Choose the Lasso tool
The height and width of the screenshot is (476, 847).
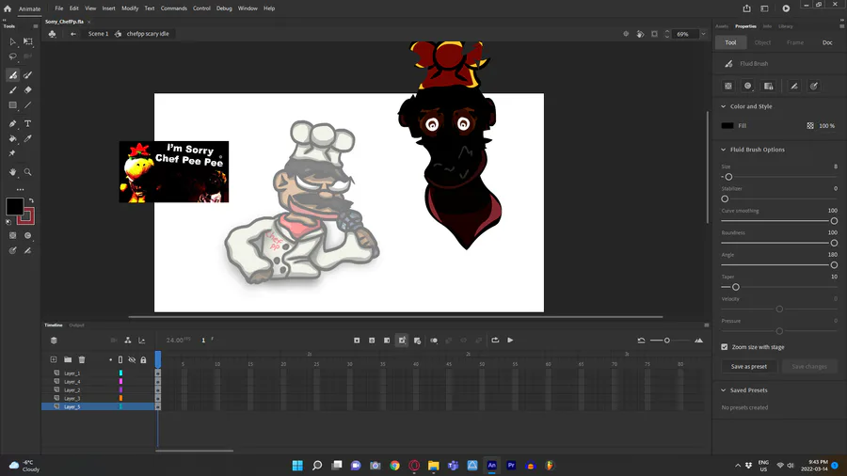click(x=12, y=56)
